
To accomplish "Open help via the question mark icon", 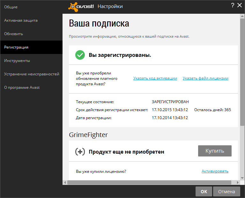I will click(x=233, y=5).
